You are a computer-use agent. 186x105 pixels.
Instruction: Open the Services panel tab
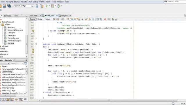(x=7, y=16)
